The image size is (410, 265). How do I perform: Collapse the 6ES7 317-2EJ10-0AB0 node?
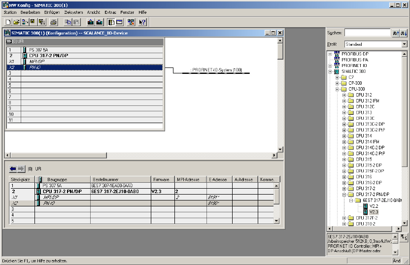tap(351, 200)
